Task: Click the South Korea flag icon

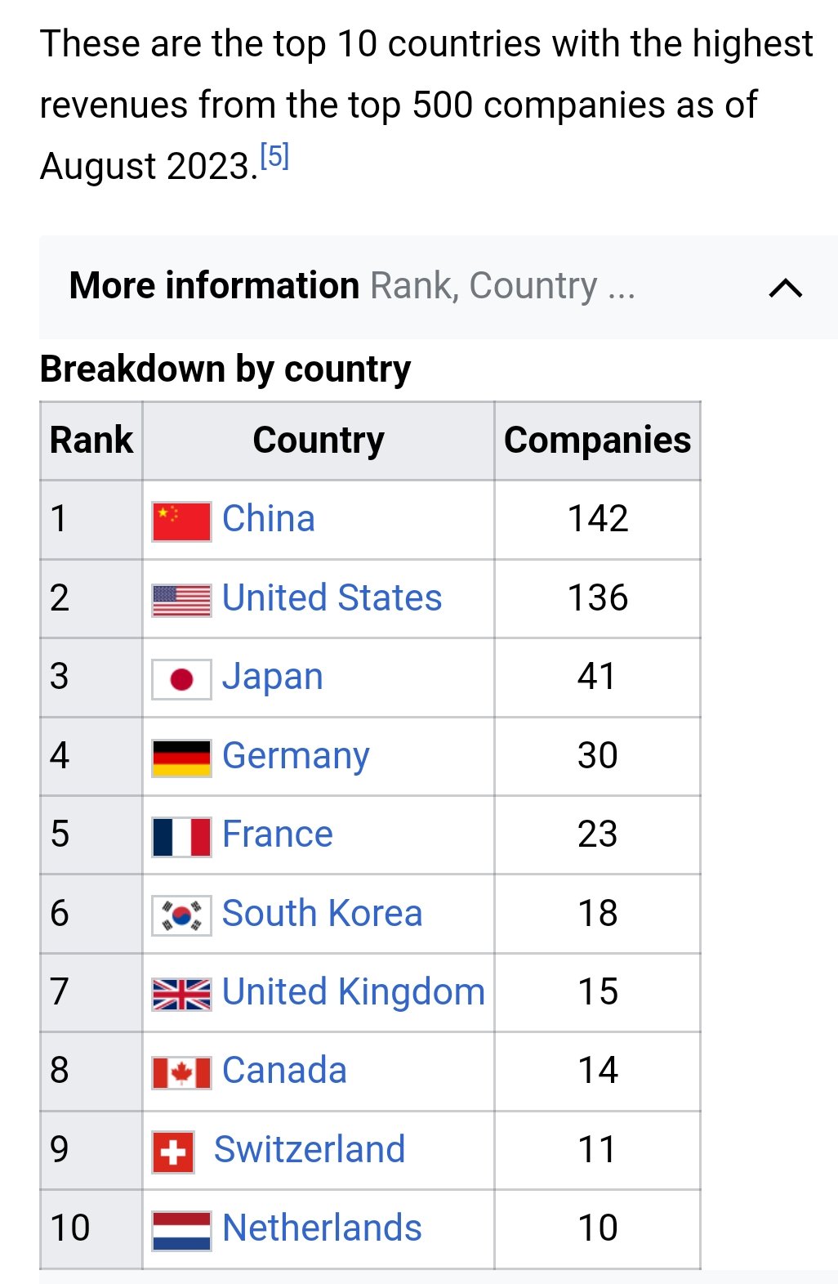Action: pyautogui.click(x=181, y=915)
